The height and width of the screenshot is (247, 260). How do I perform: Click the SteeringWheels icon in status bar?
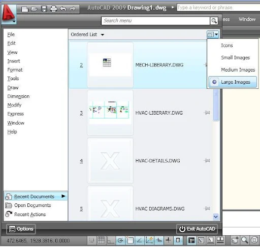point(254,240)
